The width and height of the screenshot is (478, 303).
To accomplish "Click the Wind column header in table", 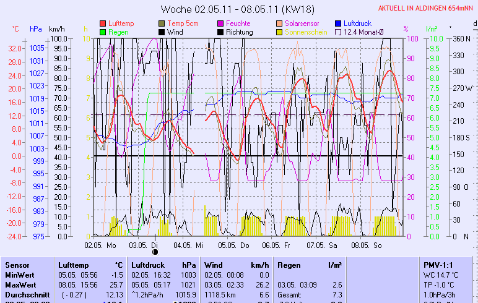I will pyautogui.click(x=214, y=265).
